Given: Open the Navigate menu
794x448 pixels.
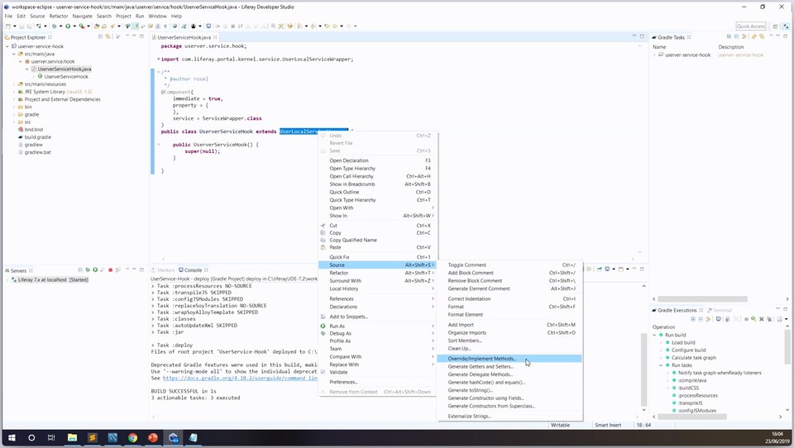Looking at the screenshot, I should pos(82,17).
